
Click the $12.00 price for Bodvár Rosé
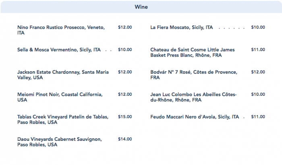pyautogui.click(x=258, y=72)
